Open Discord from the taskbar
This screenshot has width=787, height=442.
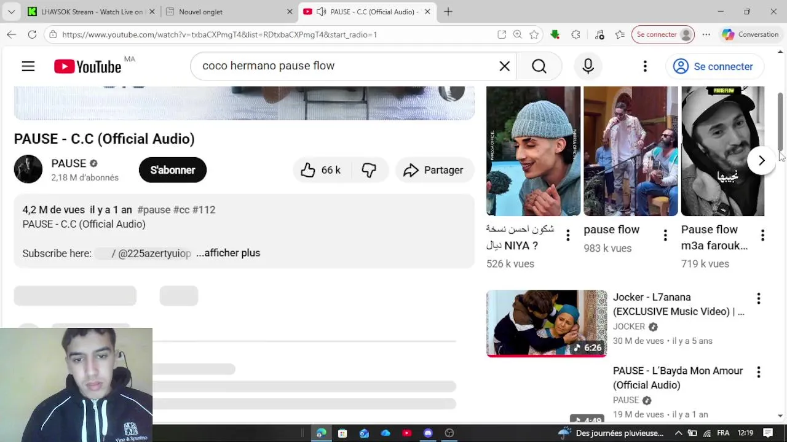coord(428,433)
